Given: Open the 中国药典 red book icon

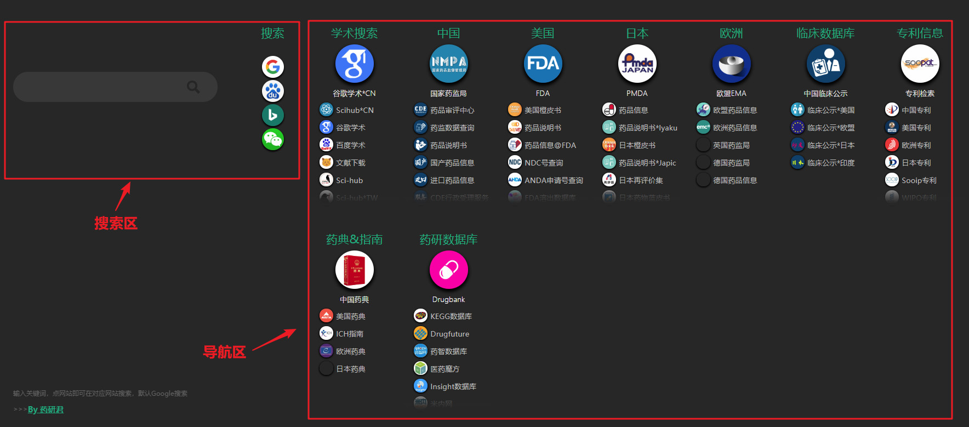Looking at the screenshot, I should tap(354, 270).
